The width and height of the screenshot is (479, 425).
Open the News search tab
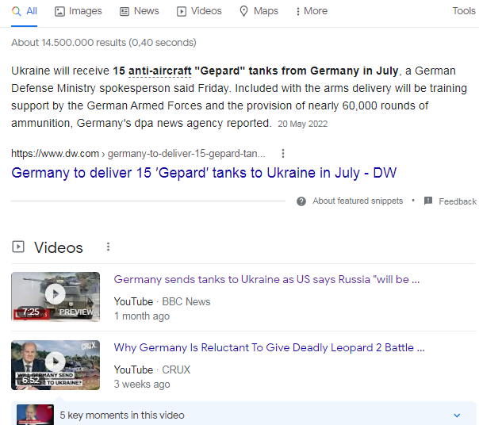[x=140, y=11]
